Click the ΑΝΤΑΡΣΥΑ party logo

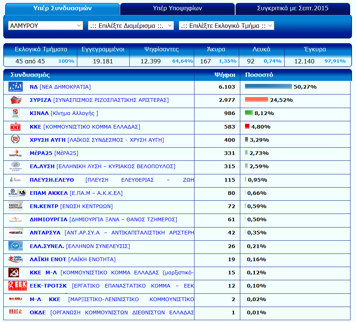(15, 233)
